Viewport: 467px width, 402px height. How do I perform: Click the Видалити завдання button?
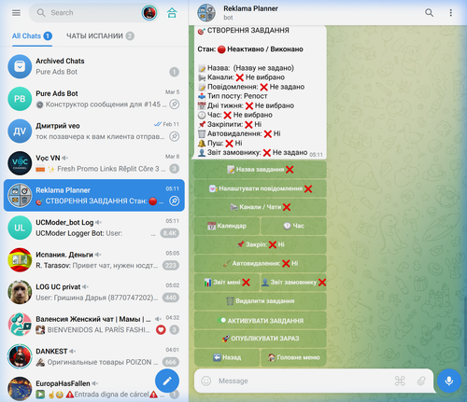point(261,301)
